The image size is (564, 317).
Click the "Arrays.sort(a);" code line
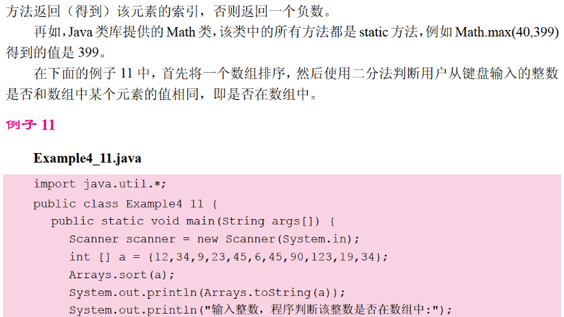point(122,275)
